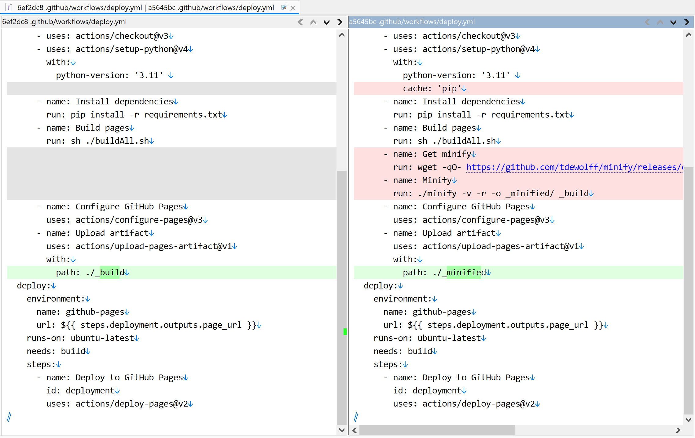Click the left pane vertical scrollbar thumb

click(x=342, y=298)
